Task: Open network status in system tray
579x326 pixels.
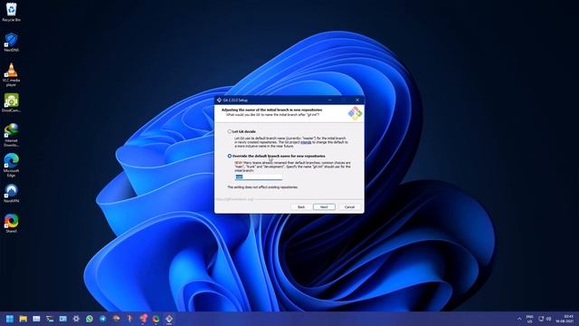Action: click(x=541, y=319)
